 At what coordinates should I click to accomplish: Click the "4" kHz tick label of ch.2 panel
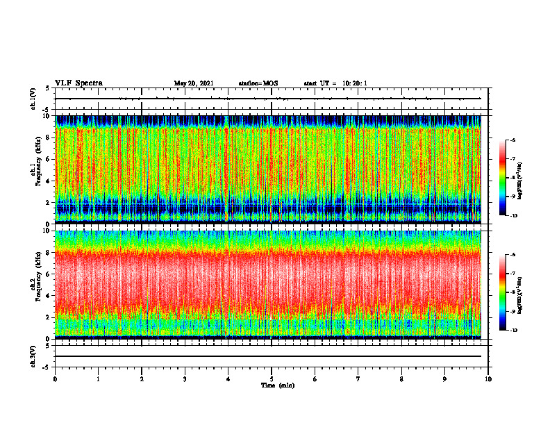[49, 296]
